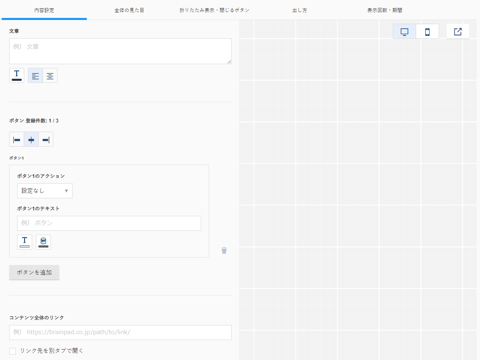The height and width of the screenshot is (360, 480).
Task: Open ボタン1 background fill color picker
Action: point(43,242)
